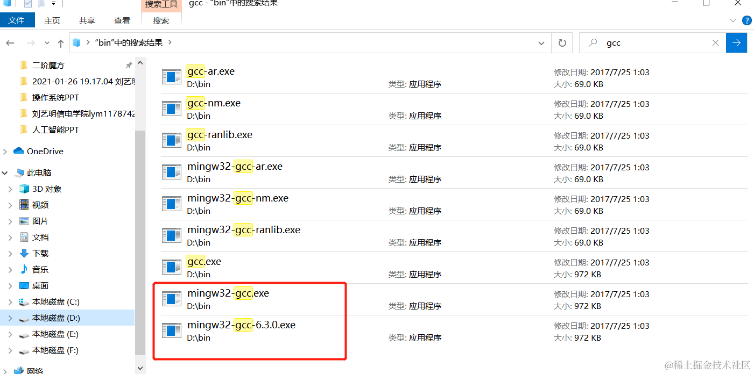
Task: Open 本地磁盘 (F:) drive
Action: pyautogui.click(x=55, y=350)
